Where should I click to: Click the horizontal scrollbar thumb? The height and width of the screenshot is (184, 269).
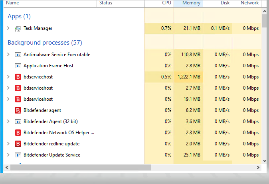80,168
